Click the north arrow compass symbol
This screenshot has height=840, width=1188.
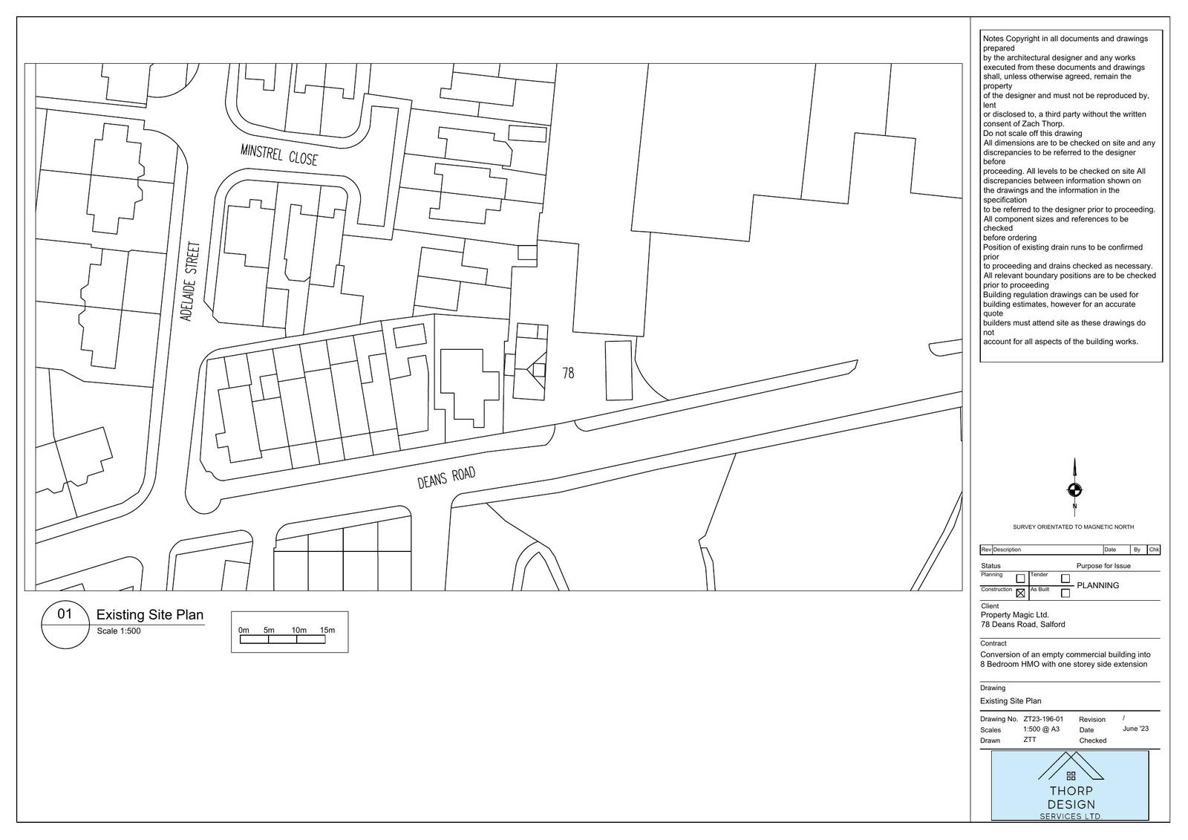[1074, 489]
